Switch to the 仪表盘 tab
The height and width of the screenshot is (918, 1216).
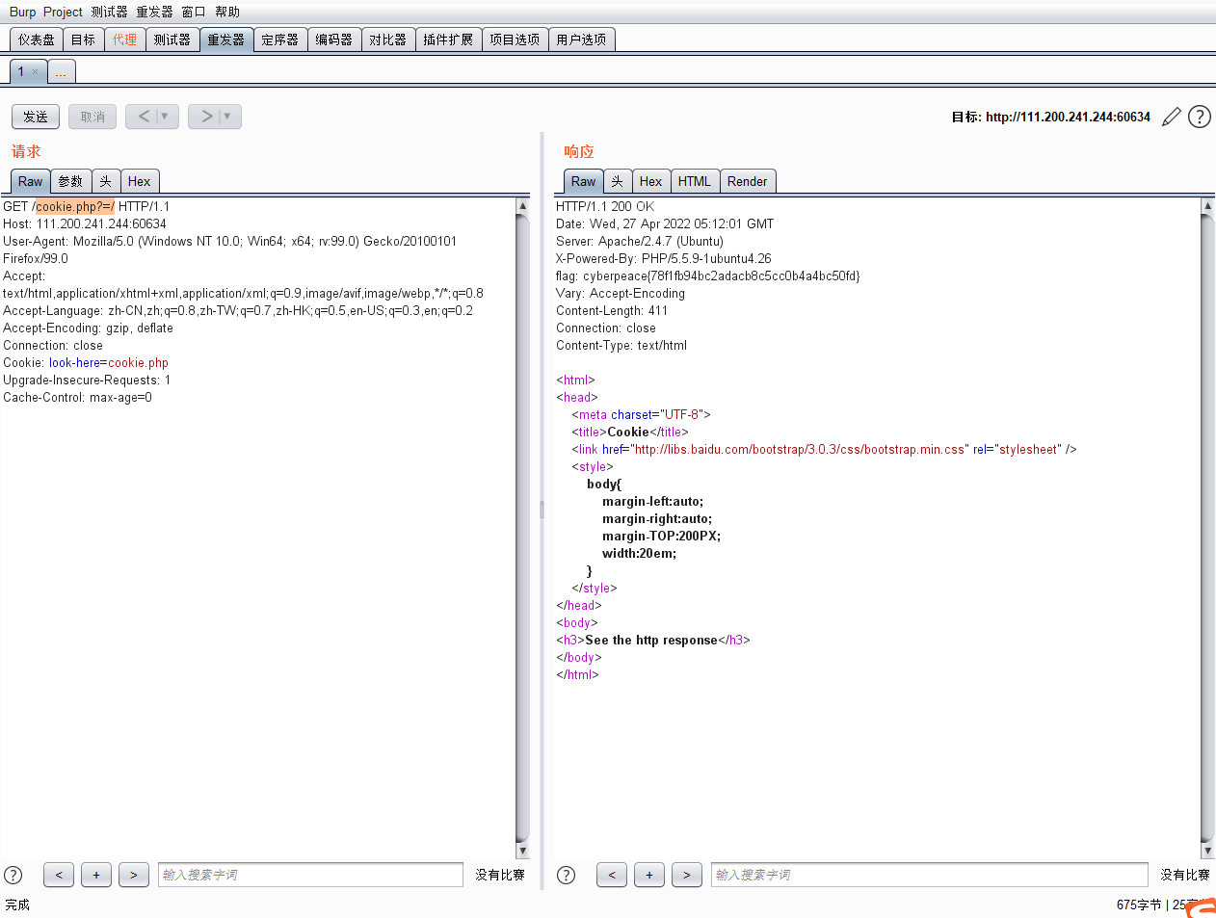pyautogui.click(x=37, y=39)
